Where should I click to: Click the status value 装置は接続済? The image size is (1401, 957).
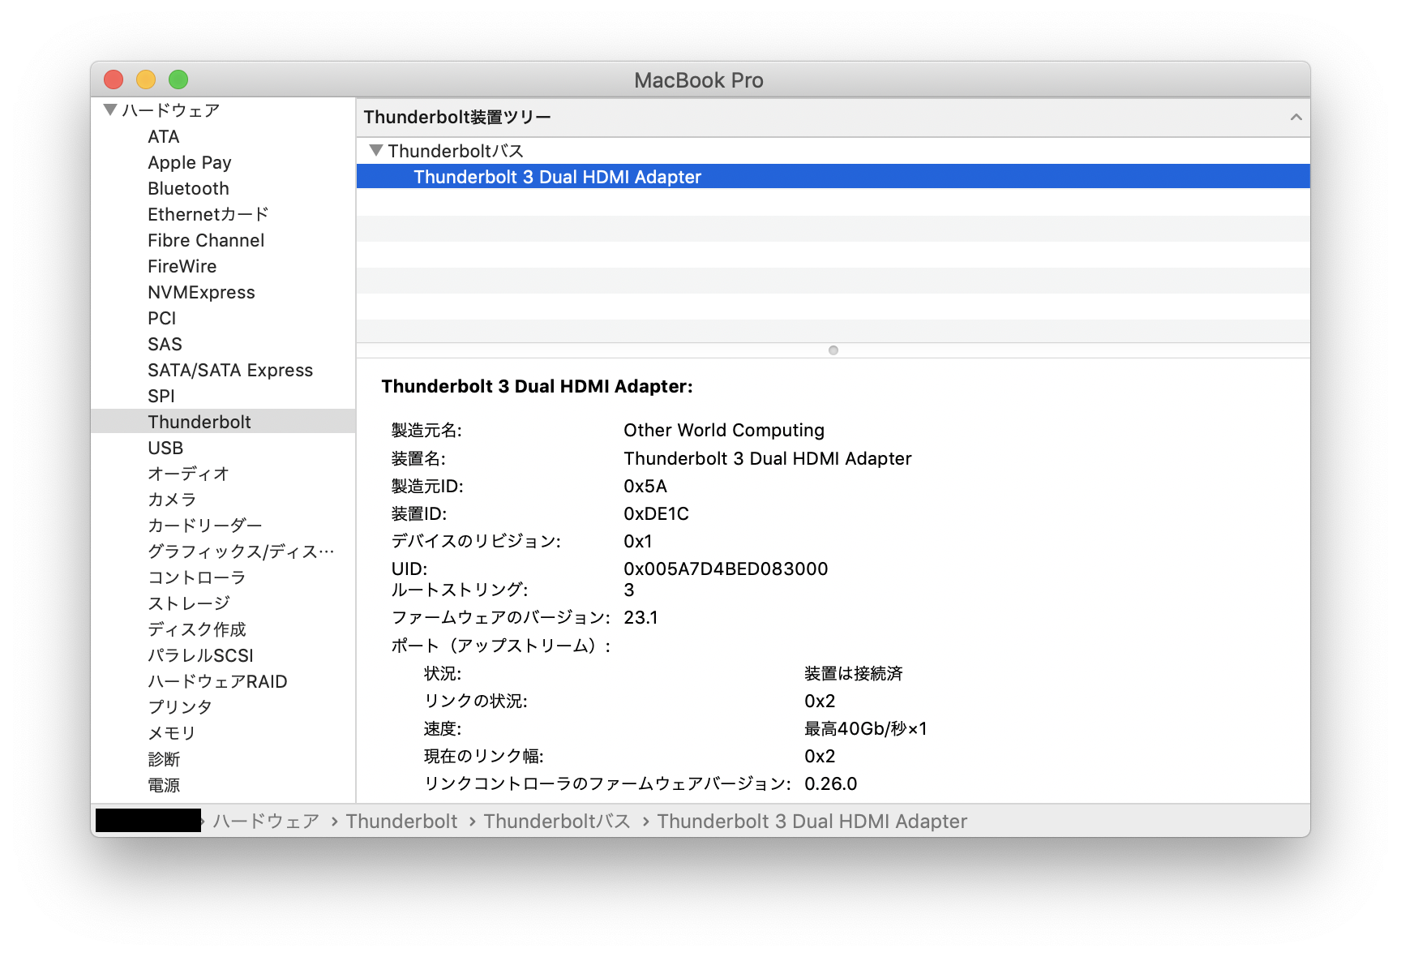pos(853,673)
